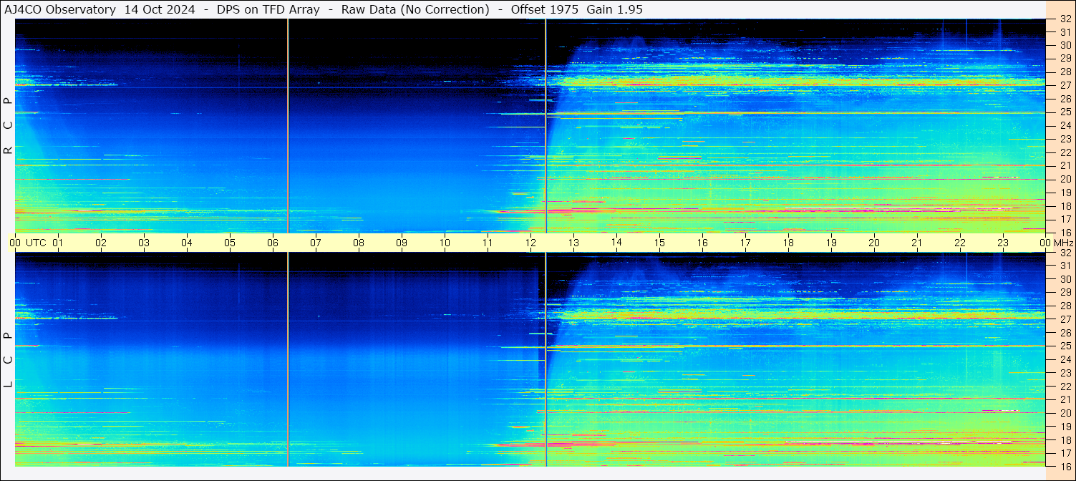Click the Raw Data (No Correction) header text
Screen dimensions: 1076x481
pos(415,9)
